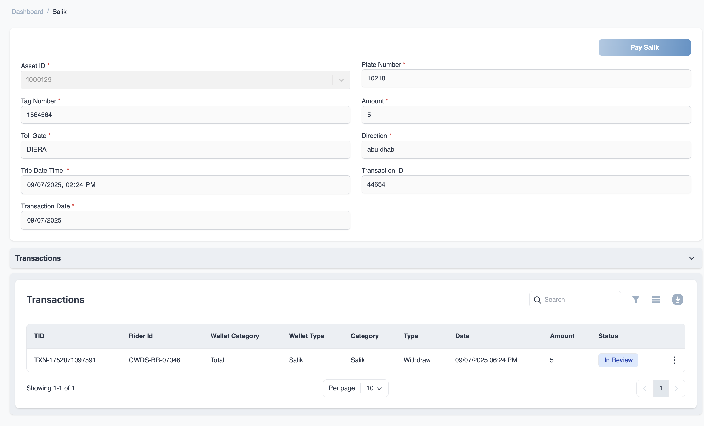Viewport: 704px width, 426px height.
Task: Go to the previous page arrow
Action: coord(645,388)
